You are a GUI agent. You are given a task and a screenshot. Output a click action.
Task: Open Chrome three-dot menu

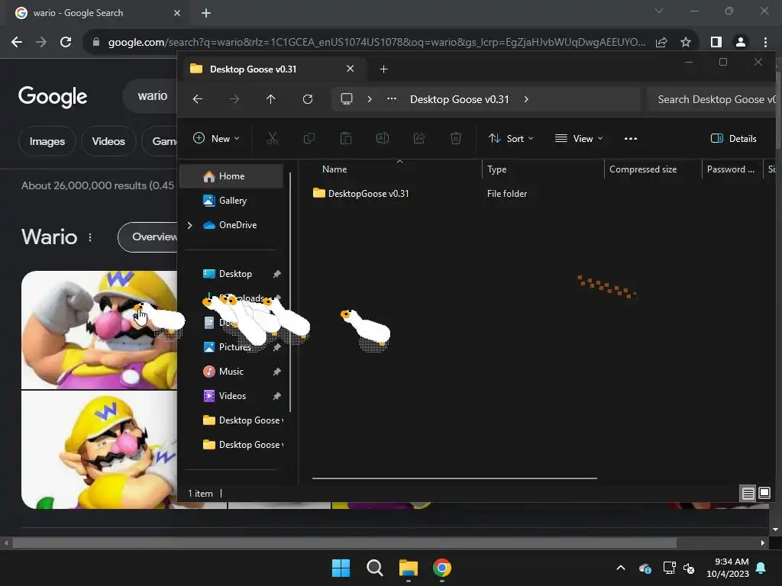(x=765, y=42)
